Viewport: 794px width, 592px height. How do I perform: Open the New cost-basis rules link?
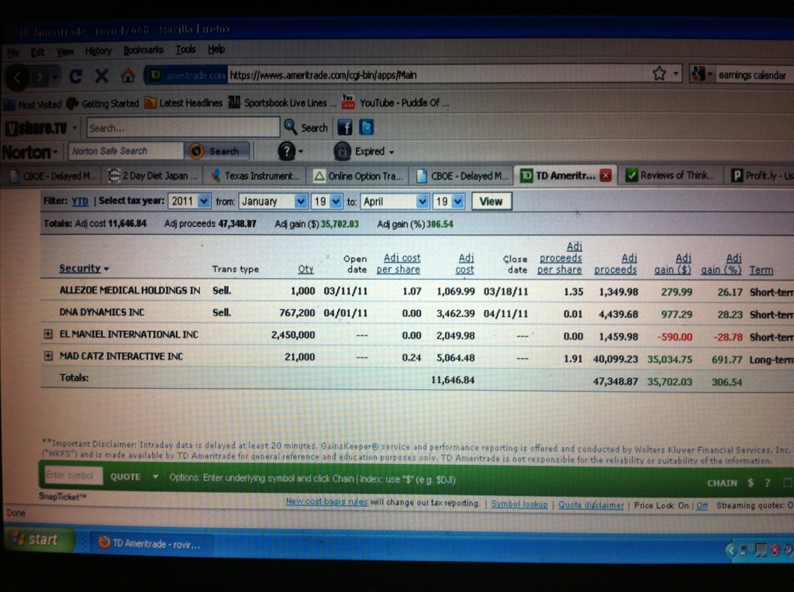[x=326, y=501]
